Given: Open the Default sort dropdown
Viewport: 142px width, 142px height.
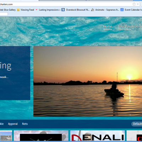Looking at the screenshot, I should tap(137, 124).
